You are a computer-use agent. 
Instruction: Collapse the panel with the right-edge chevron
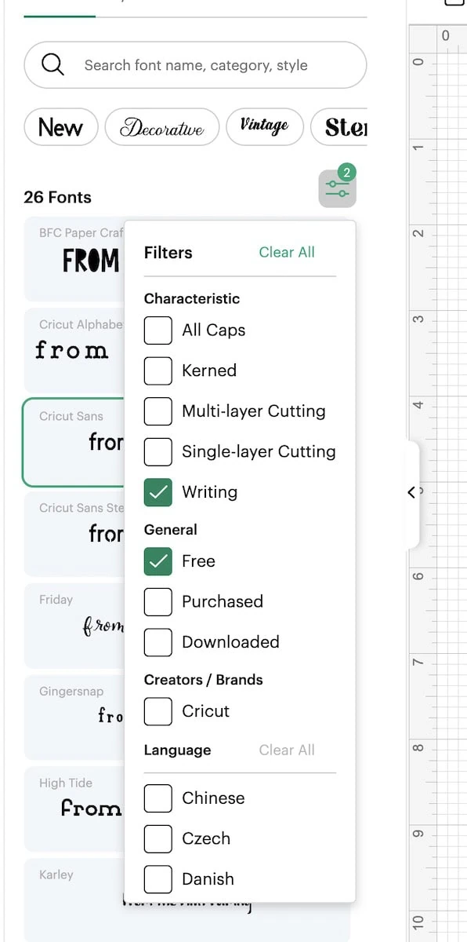click(x=411, y=492)
